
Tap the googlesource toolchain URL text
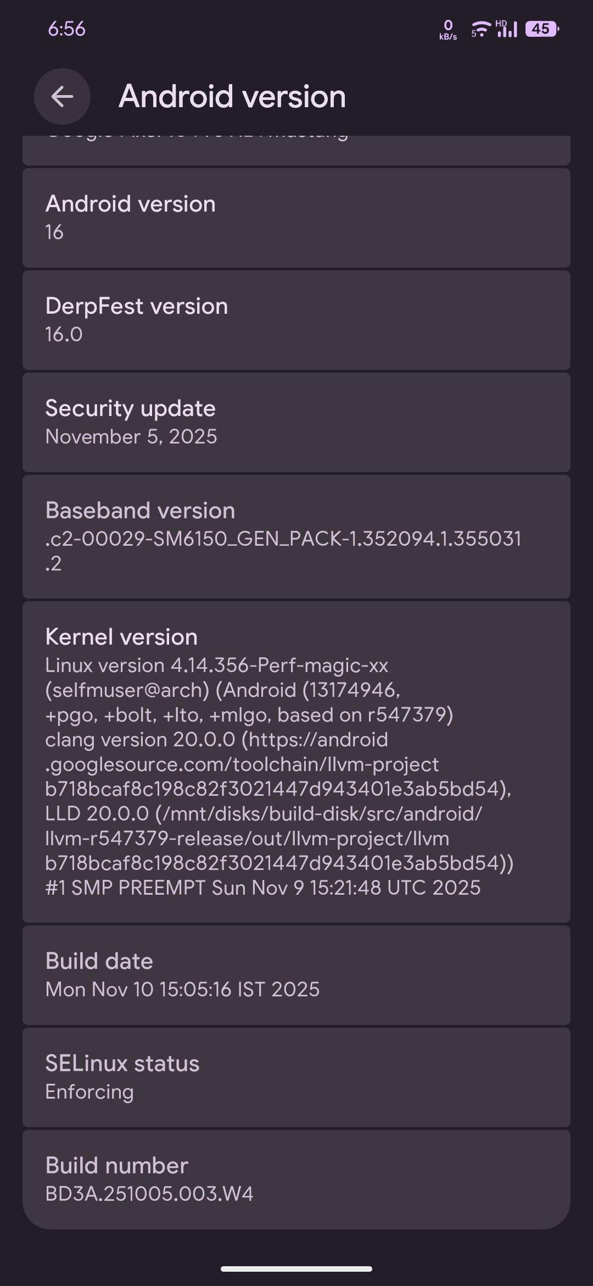[x=242, y=764]
